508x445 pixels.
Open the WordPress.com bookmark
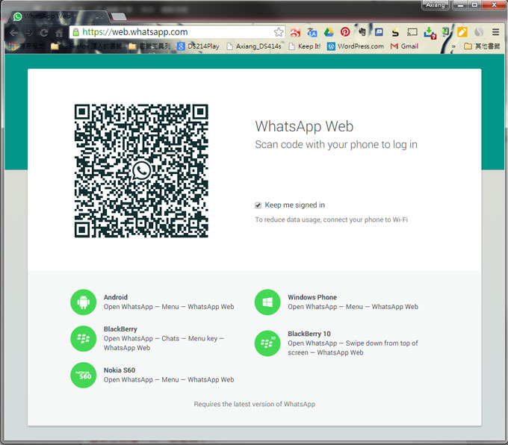pyautogui.click(x=355, y=46)
